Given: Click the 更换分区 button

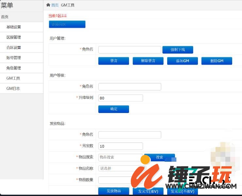Looking at the screenshot, I should tap(67, 24).
